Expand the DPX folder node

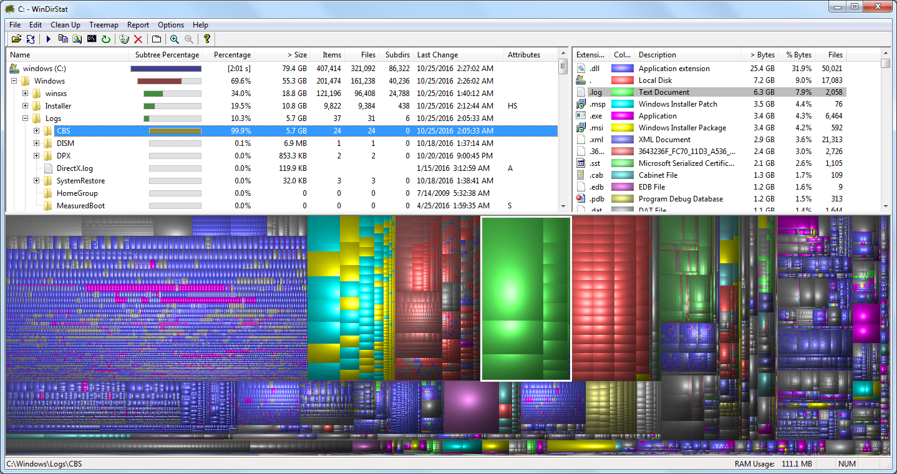point(37,155)
